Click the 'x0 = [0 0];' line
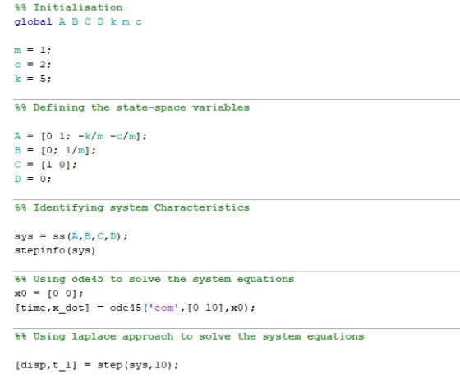 [49, 294]
